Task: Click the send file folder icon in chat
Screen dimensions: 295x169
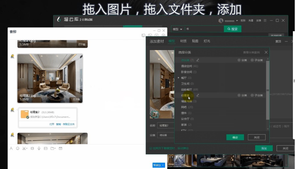Action: [x=53, y=148]
